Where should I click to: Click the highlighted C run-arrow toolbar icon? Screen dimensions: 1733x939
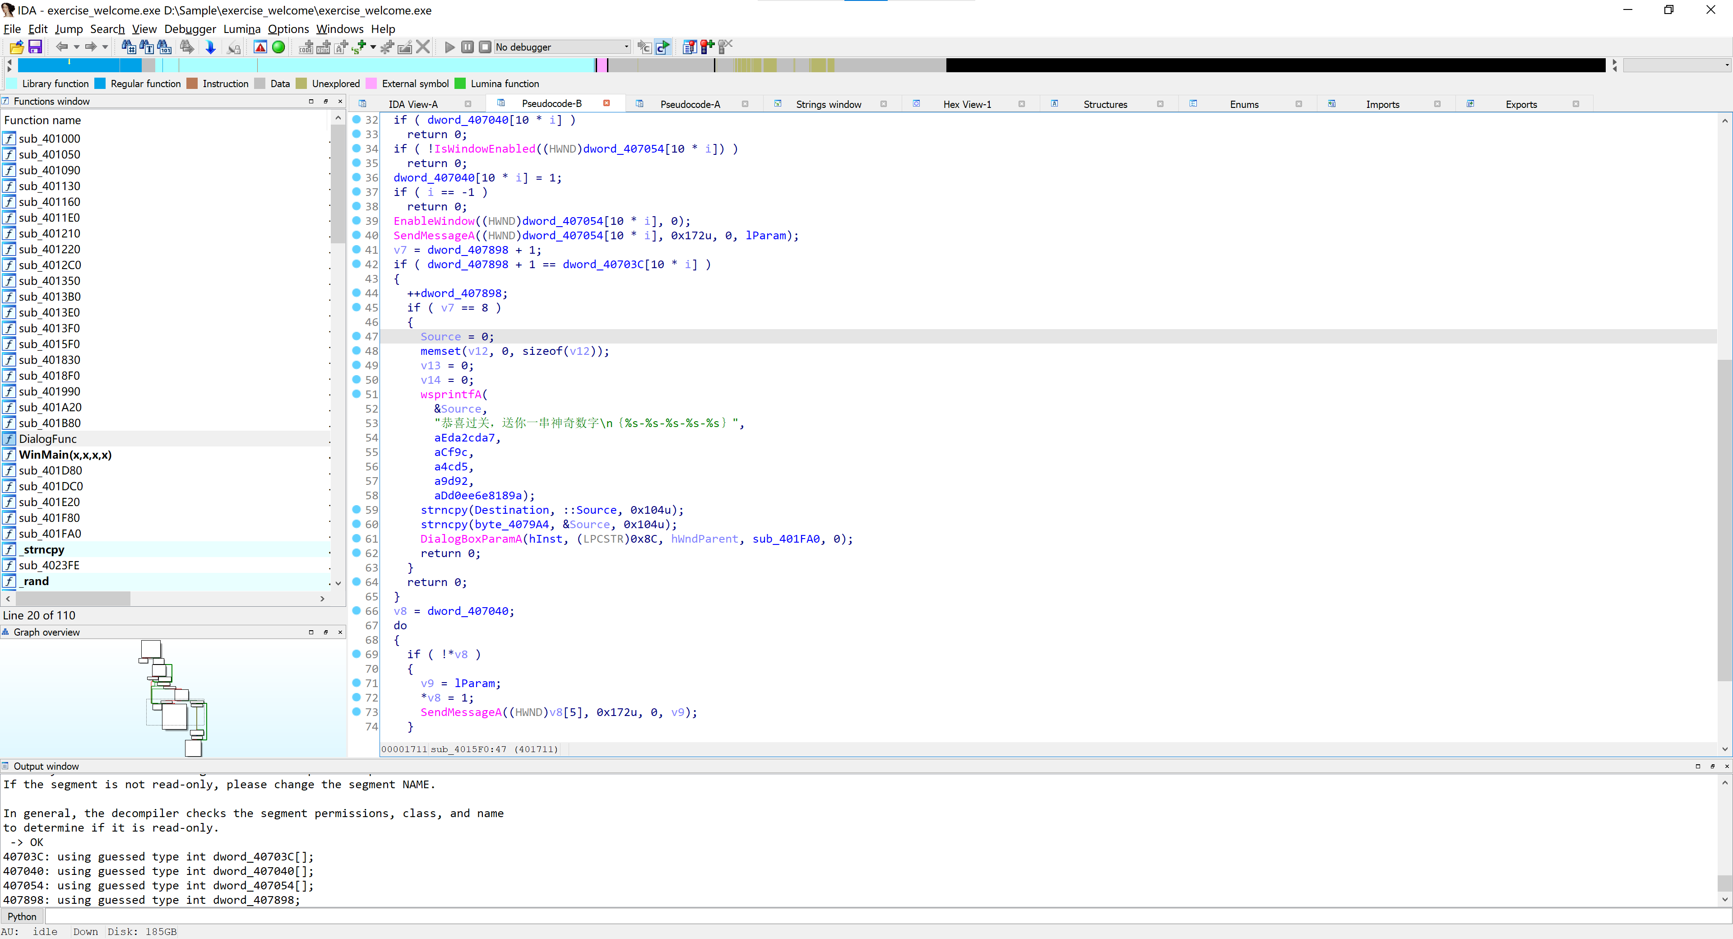tap(663, 46)
